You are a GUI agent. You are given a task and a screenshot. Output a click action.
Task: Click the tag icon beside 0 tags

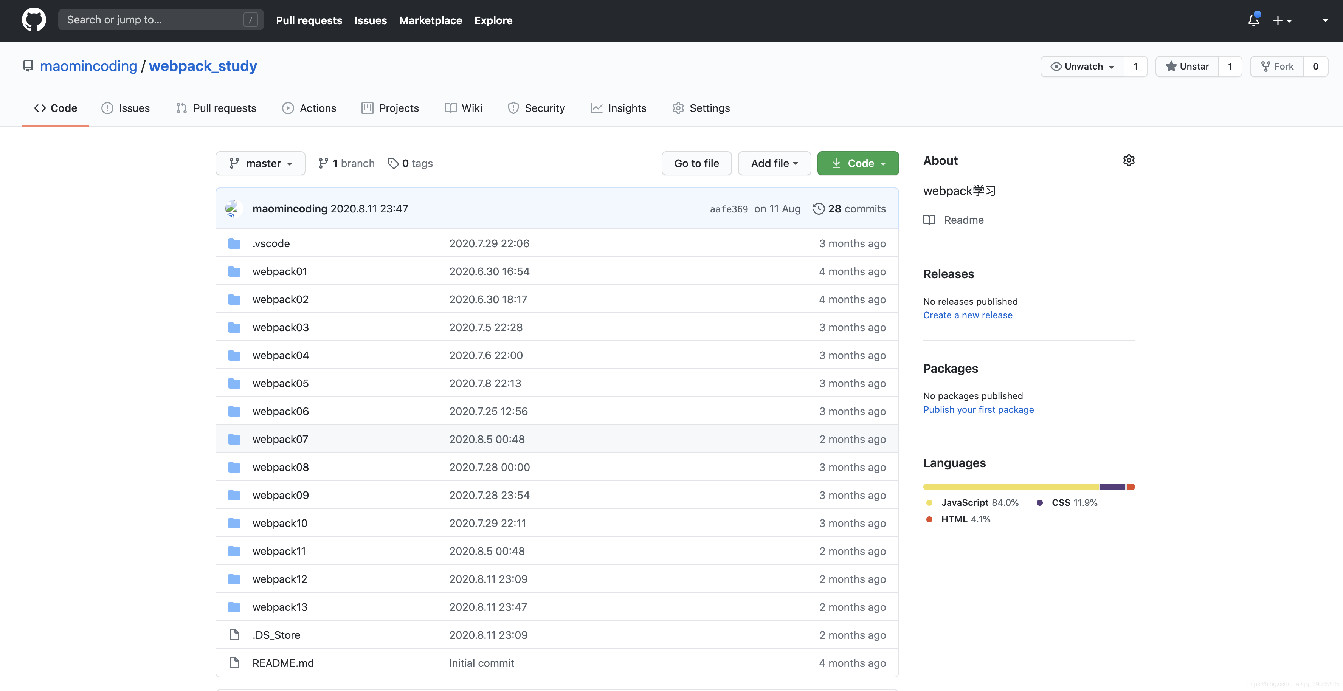[393, 164]
